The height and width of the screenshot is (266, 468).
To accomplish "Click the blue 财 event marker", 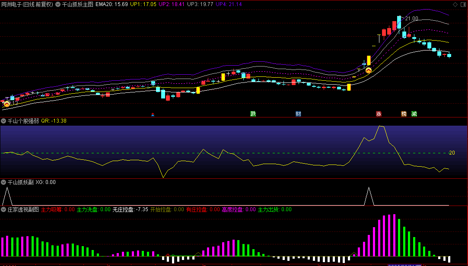I will pos(298,114).
